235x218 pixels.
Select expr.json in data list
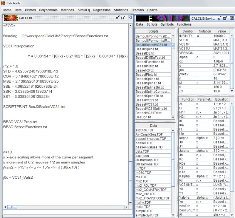[x=153, y=156]
